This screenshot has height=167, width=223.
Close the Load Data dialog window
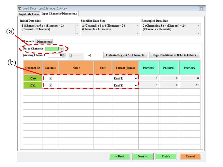tap(201, 8)
